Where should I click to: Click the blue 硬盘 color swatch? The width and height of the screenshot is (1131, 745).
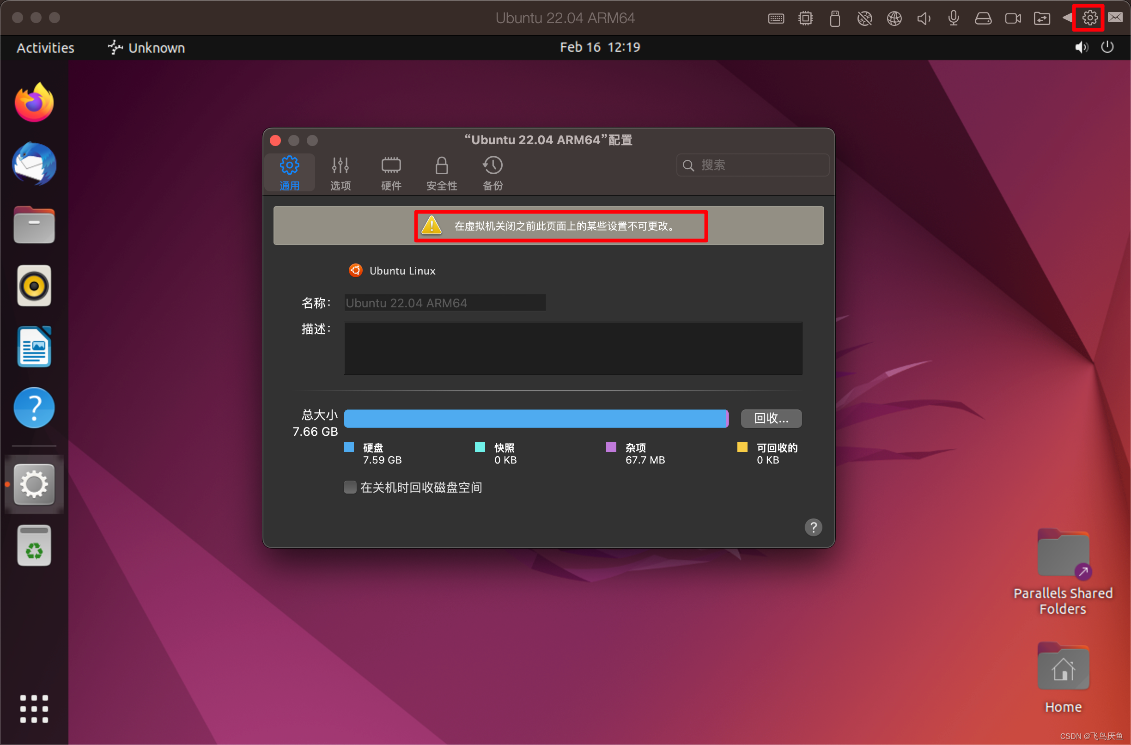point(349,447)
